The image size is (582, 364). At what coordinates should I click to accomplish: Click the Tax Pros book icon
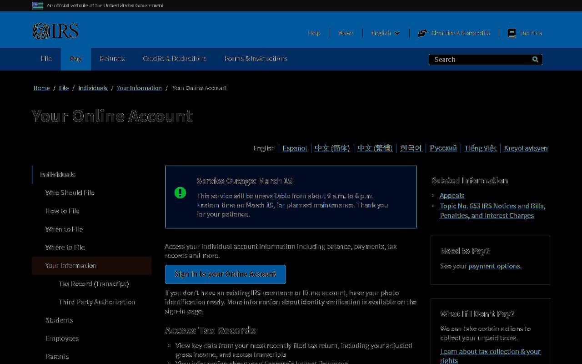pos(512,33)
